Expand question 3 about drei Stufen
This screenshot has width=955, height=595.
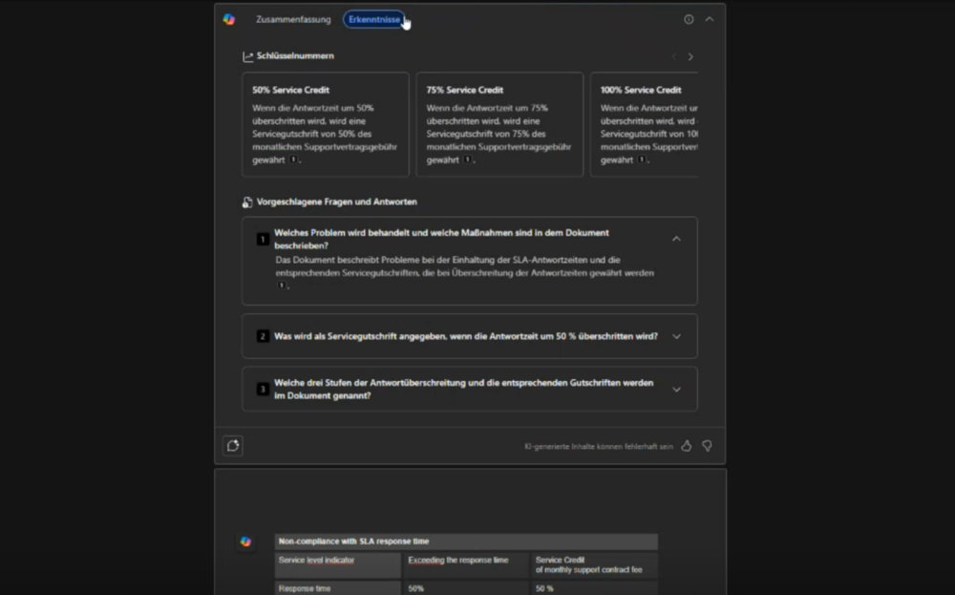pos(676,389)
